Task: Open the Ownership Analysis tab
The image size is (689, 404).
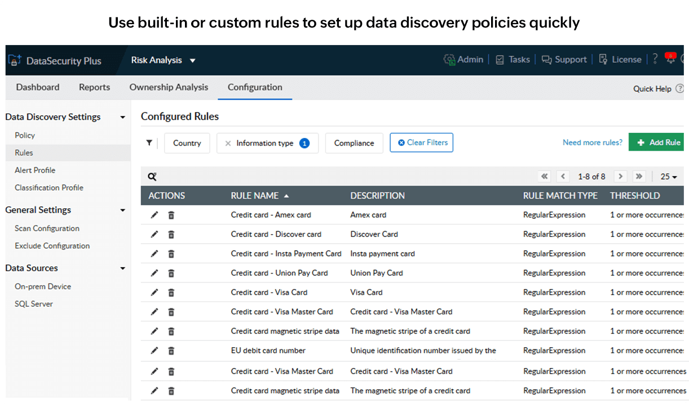Action: 169,87
